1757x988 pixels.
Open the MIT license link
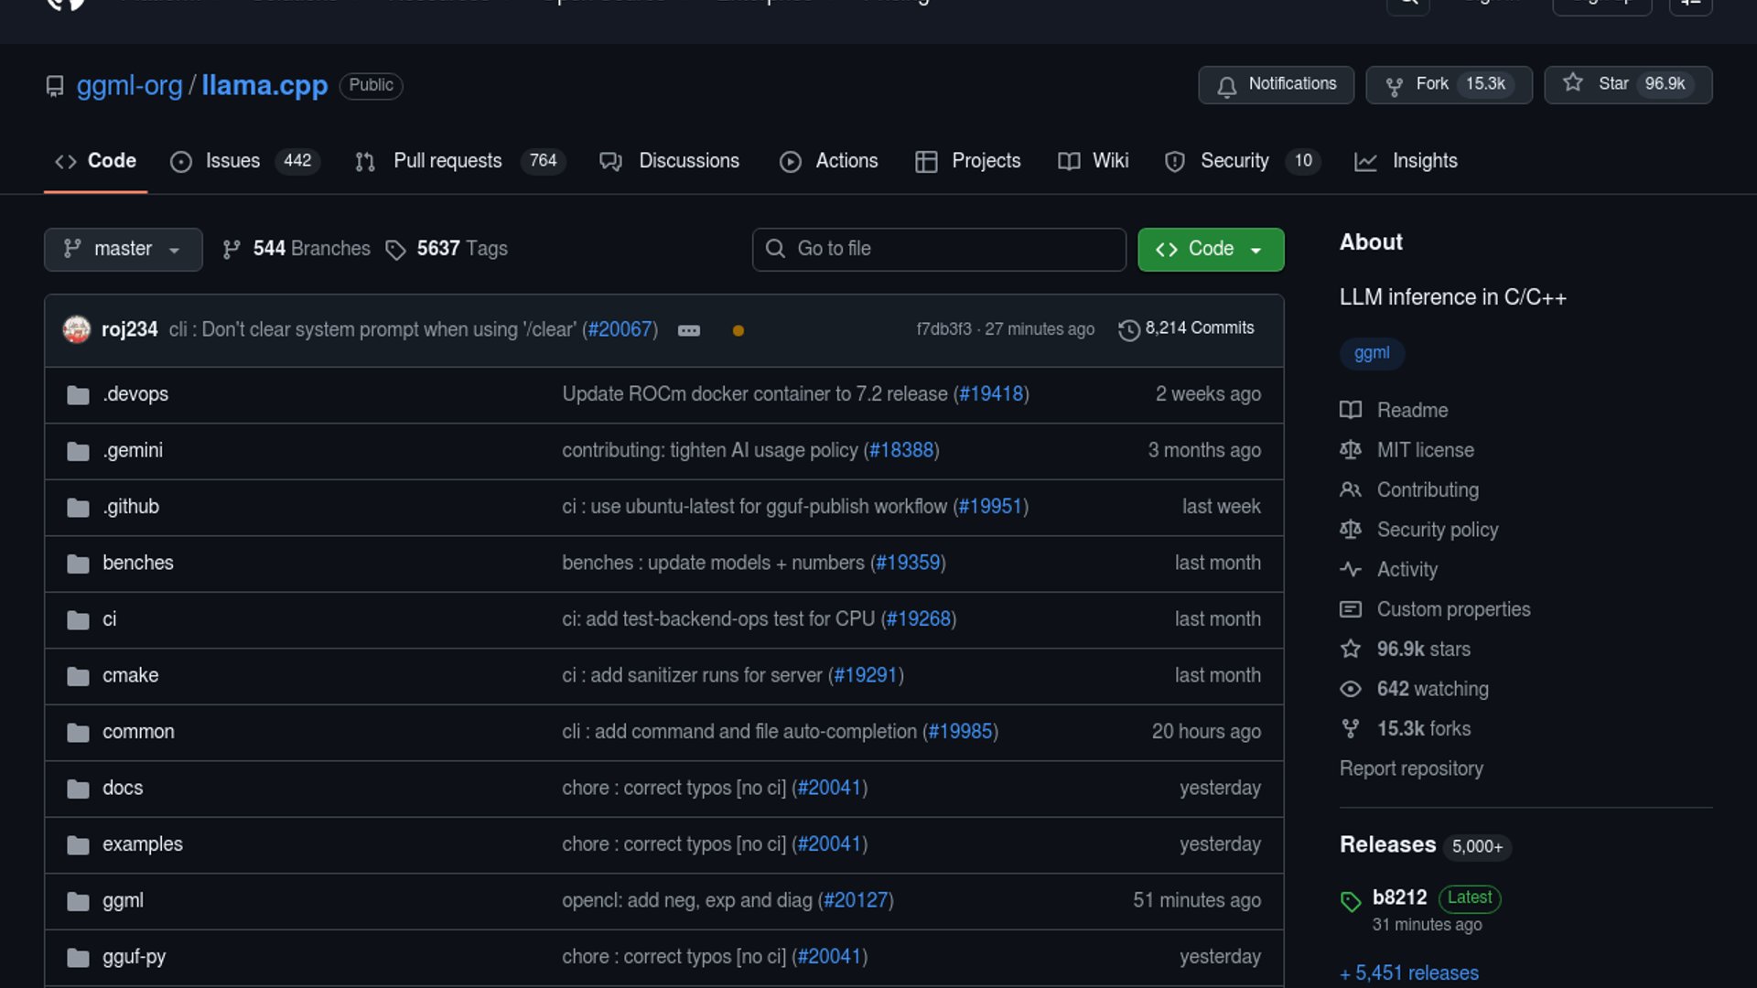[x=1425, y=450]
